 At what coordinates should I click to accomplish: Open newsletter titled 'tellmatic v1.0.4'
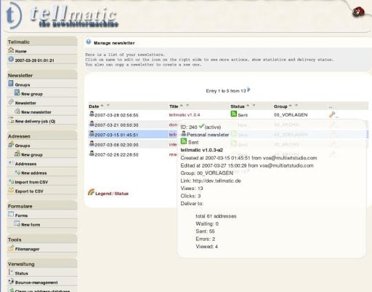(185, 115)
